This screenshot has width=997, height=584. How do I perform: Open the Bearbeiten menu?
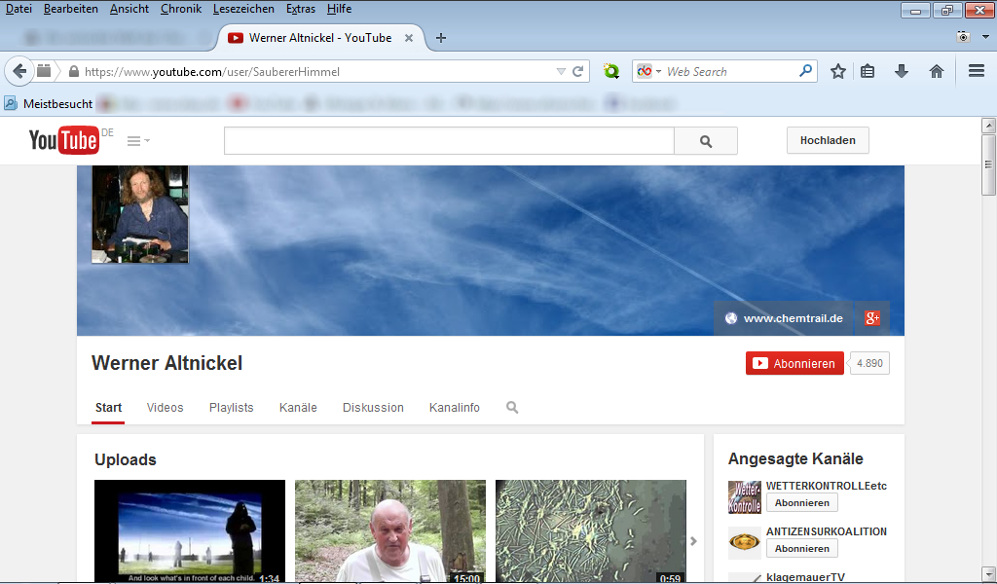click(x=70, y=9)
